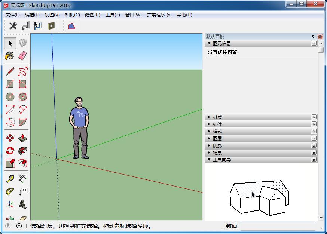Image resolution: width=327 pixels, height=234 pixels.
Task: Expand the 场景 panel
Action: click(209, 153)
